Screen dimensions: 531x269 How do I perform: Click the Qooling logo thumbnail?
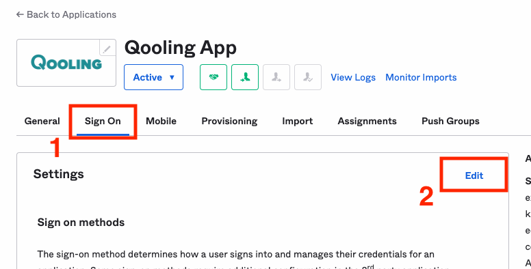66,63
